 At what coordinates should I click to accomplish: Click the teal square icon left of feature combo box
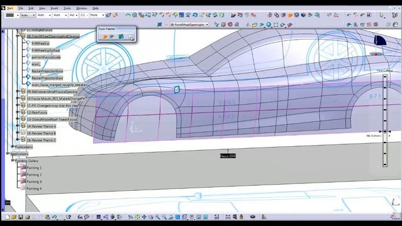tap(159, 24)
